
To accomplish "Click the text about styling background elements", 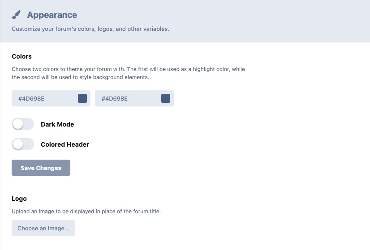I will pyautogui.click(x=80, y=77).
